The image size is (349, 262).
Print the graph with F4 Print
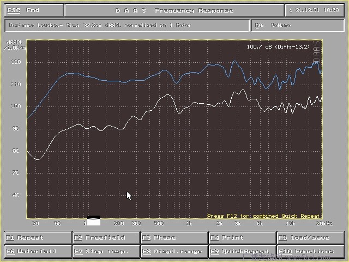click(x=242, y=238)
